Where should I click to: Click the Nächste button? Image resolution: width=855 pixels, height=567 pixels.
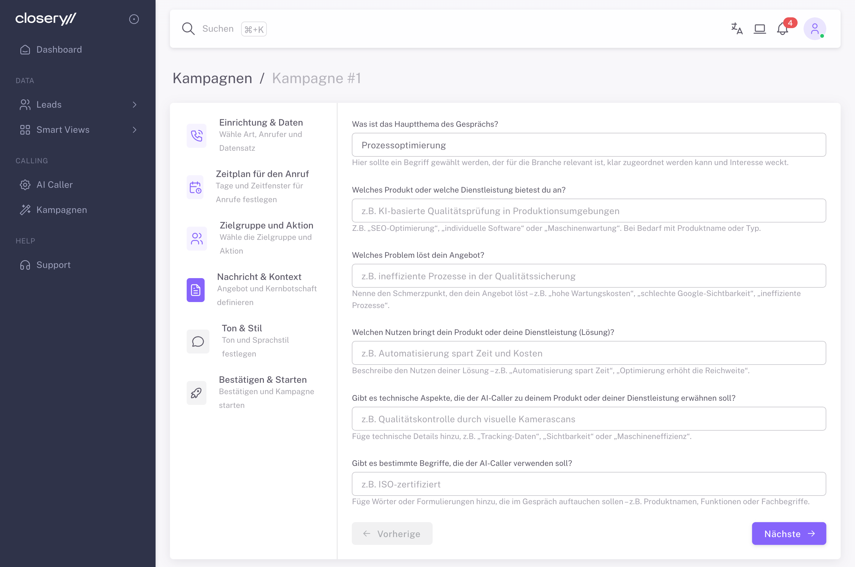(x=789, y=534)
